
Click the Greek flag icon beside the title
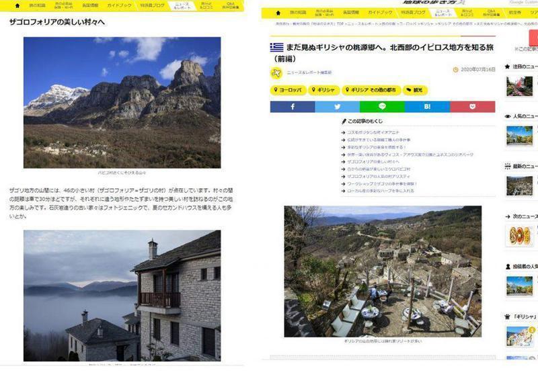[276, 47]
